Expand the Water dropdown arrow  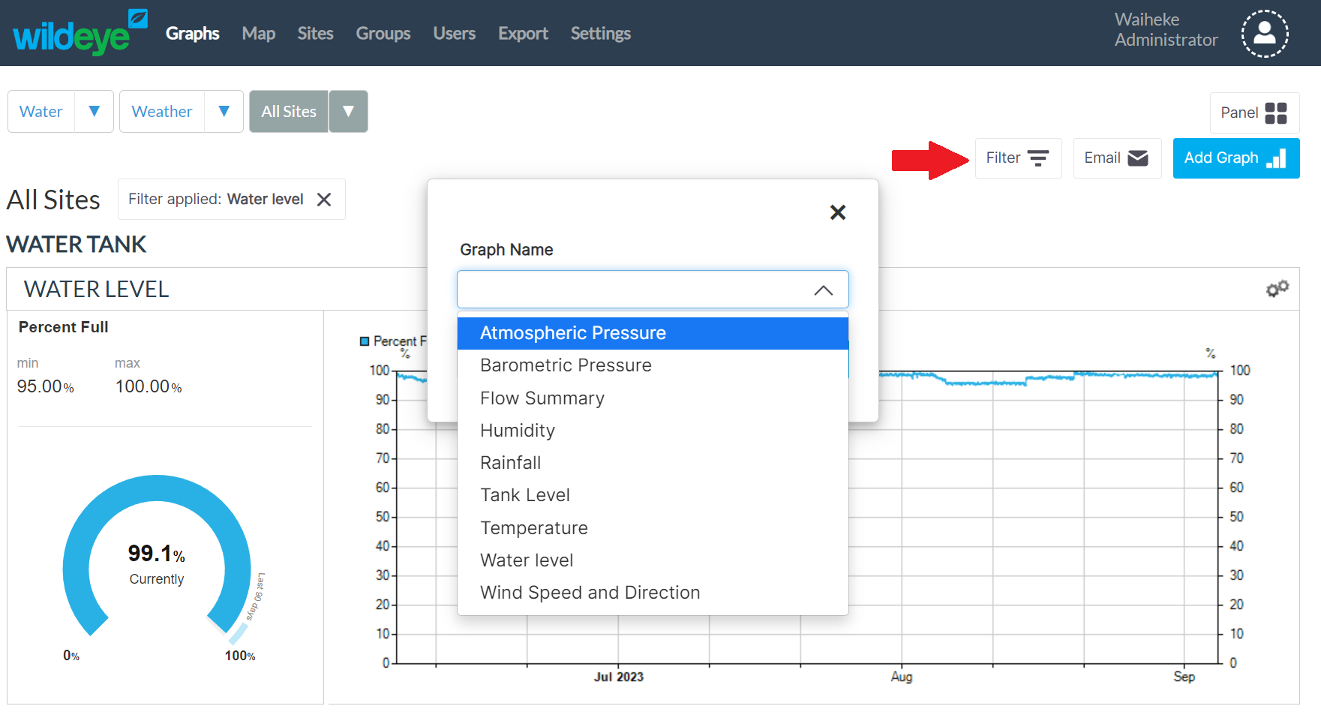point(95,112)
